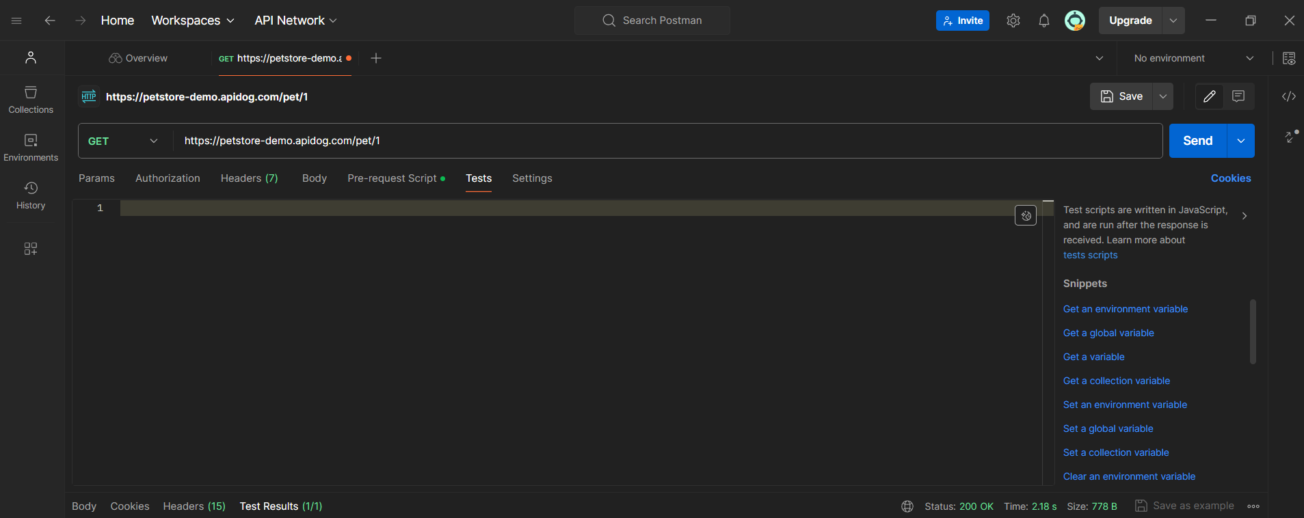Viewport: 1304px width, 518px height.
Task: Open response Body tab
Action: click(84, 506)
